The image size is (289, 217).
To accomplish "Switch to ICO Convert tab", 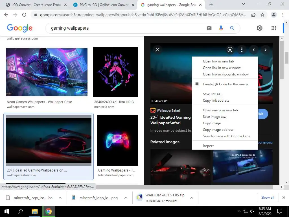I will 36,5.
